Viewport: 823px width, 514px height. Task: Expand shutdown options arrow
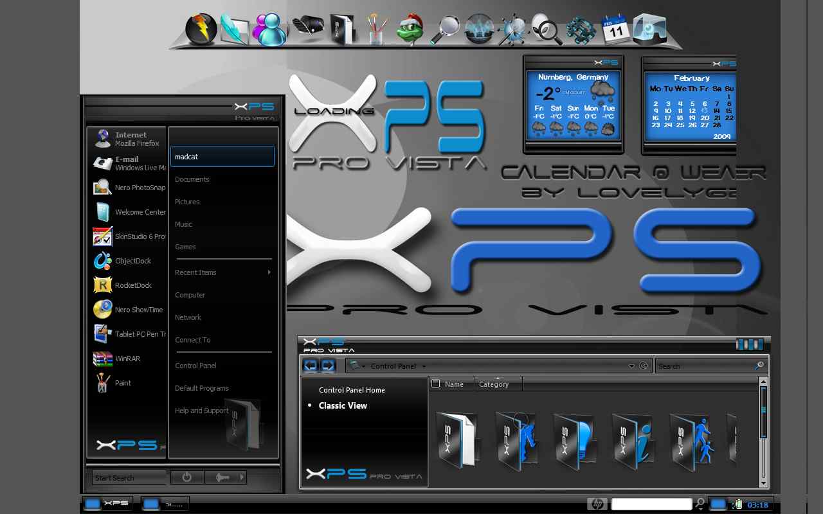pyautogui.click(x=242, y=477)
